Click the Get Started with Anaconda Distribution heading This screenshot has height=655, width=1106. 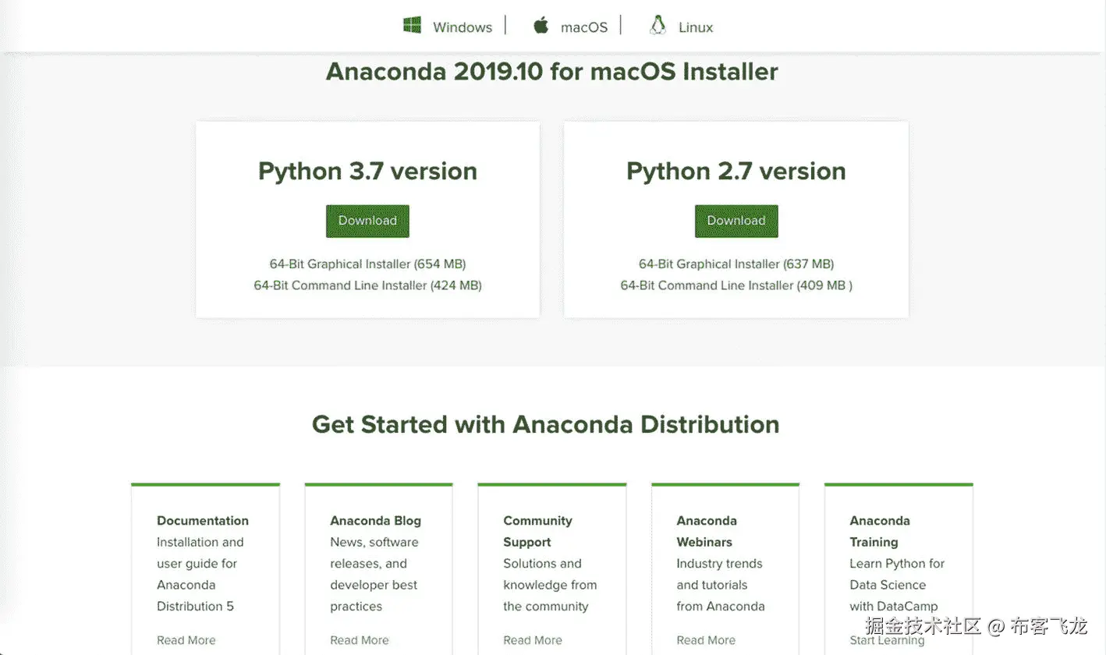pos(546,424)
